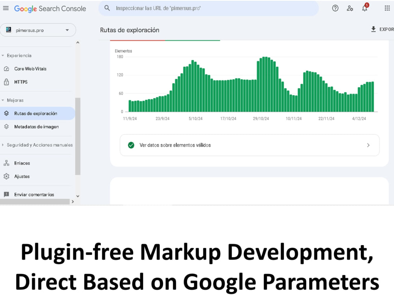The image size is (394, 295).
Task: Open Core Web Vitals report
Action: [30, 69]
